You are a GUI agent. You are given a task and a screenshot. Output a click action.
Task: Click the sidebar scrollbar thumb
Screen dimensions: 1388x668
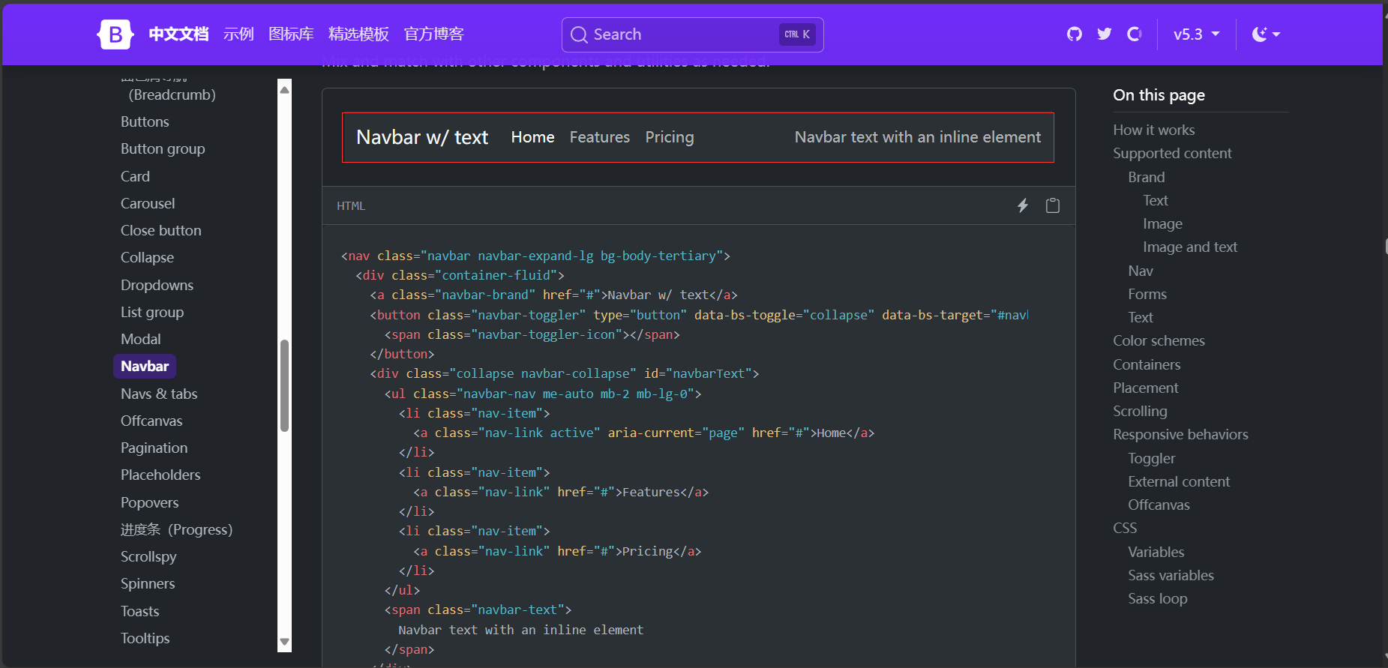coord(284,386)
